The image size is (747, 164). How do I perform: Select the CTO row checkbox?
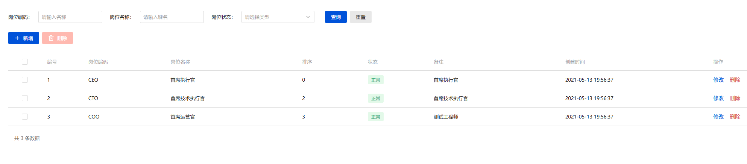coord(25,98)
